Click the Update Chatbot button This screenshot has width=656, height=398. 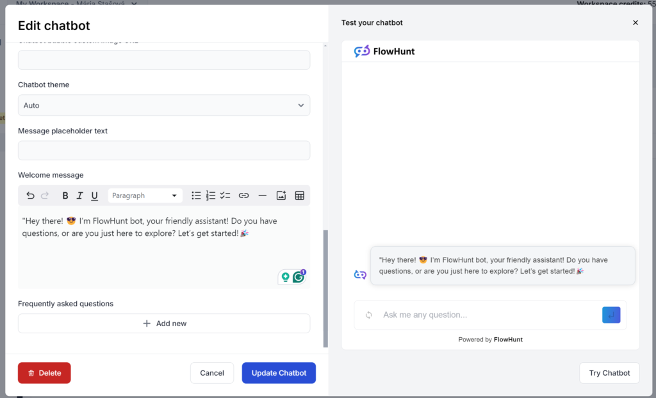[279, 372]
